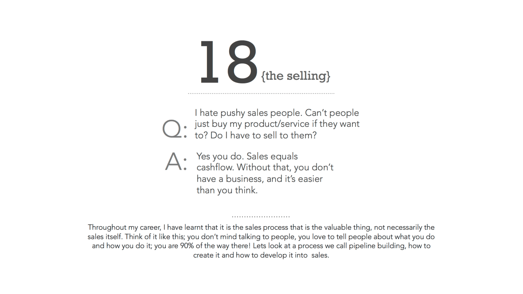Click the short dotted divider above the paragraph
523x294 pixels.
261,217
